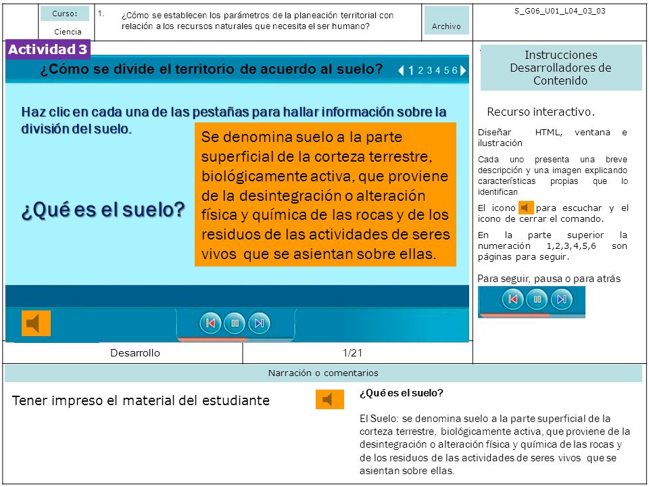The height and width of the screenshot is (487, 649).
Task: Click the Ciencia course name
Action: click(x=68, y=32)
